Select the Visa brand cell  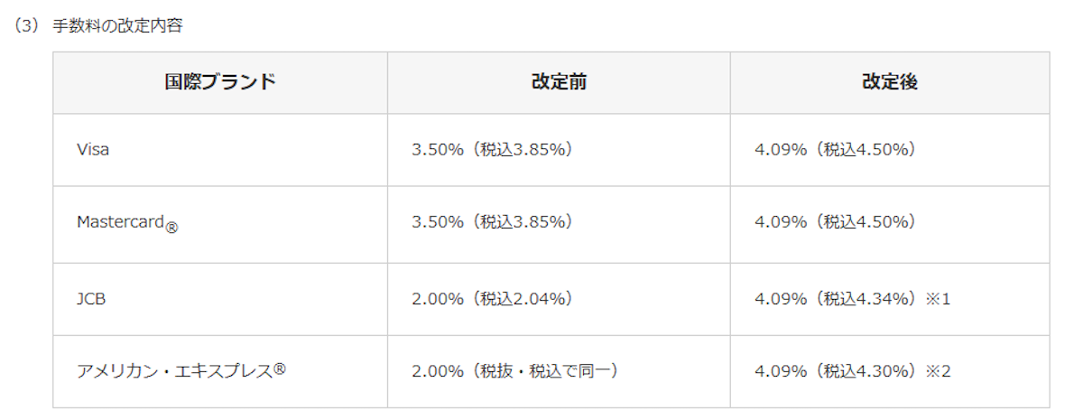tap(220, 150)
